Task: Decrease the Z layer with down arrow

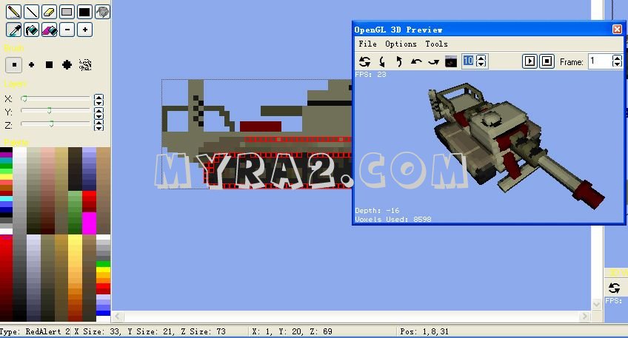Action: point(98,129)
